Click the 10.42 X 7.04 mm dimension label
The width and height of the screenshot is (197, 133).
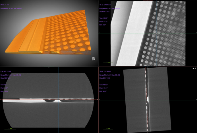(x=105, y=5)
